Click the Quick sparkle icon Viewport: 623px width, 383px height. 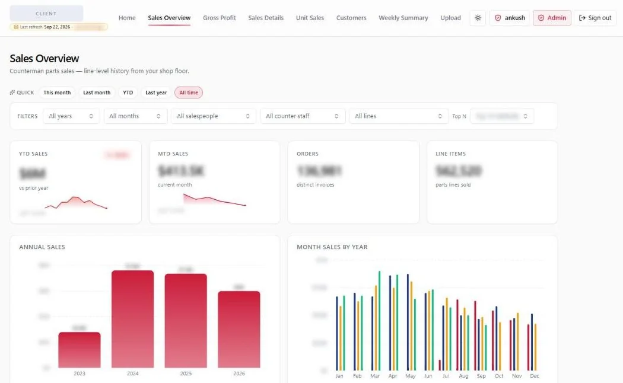click(12, 92)
